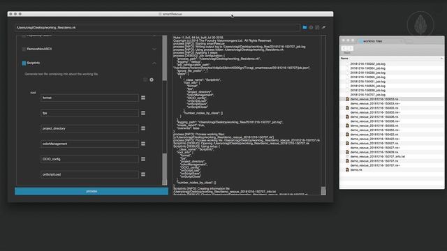Click the log output panel scrollbar handle
This screenshot has width=447, height=251.
click(x=323, y=190)
